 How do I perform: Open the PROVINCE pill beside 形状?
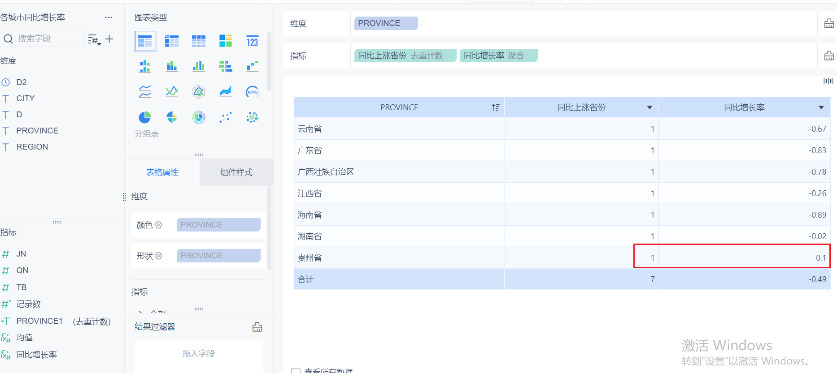(218, 256)
